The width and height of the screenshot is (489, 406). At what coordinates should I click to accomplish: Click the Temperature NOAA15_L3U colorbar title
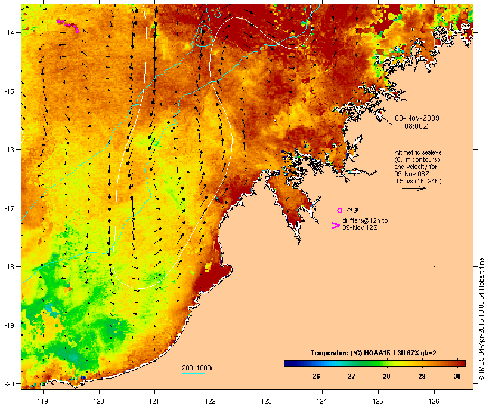pyautogui.click(x=373, y=353)
